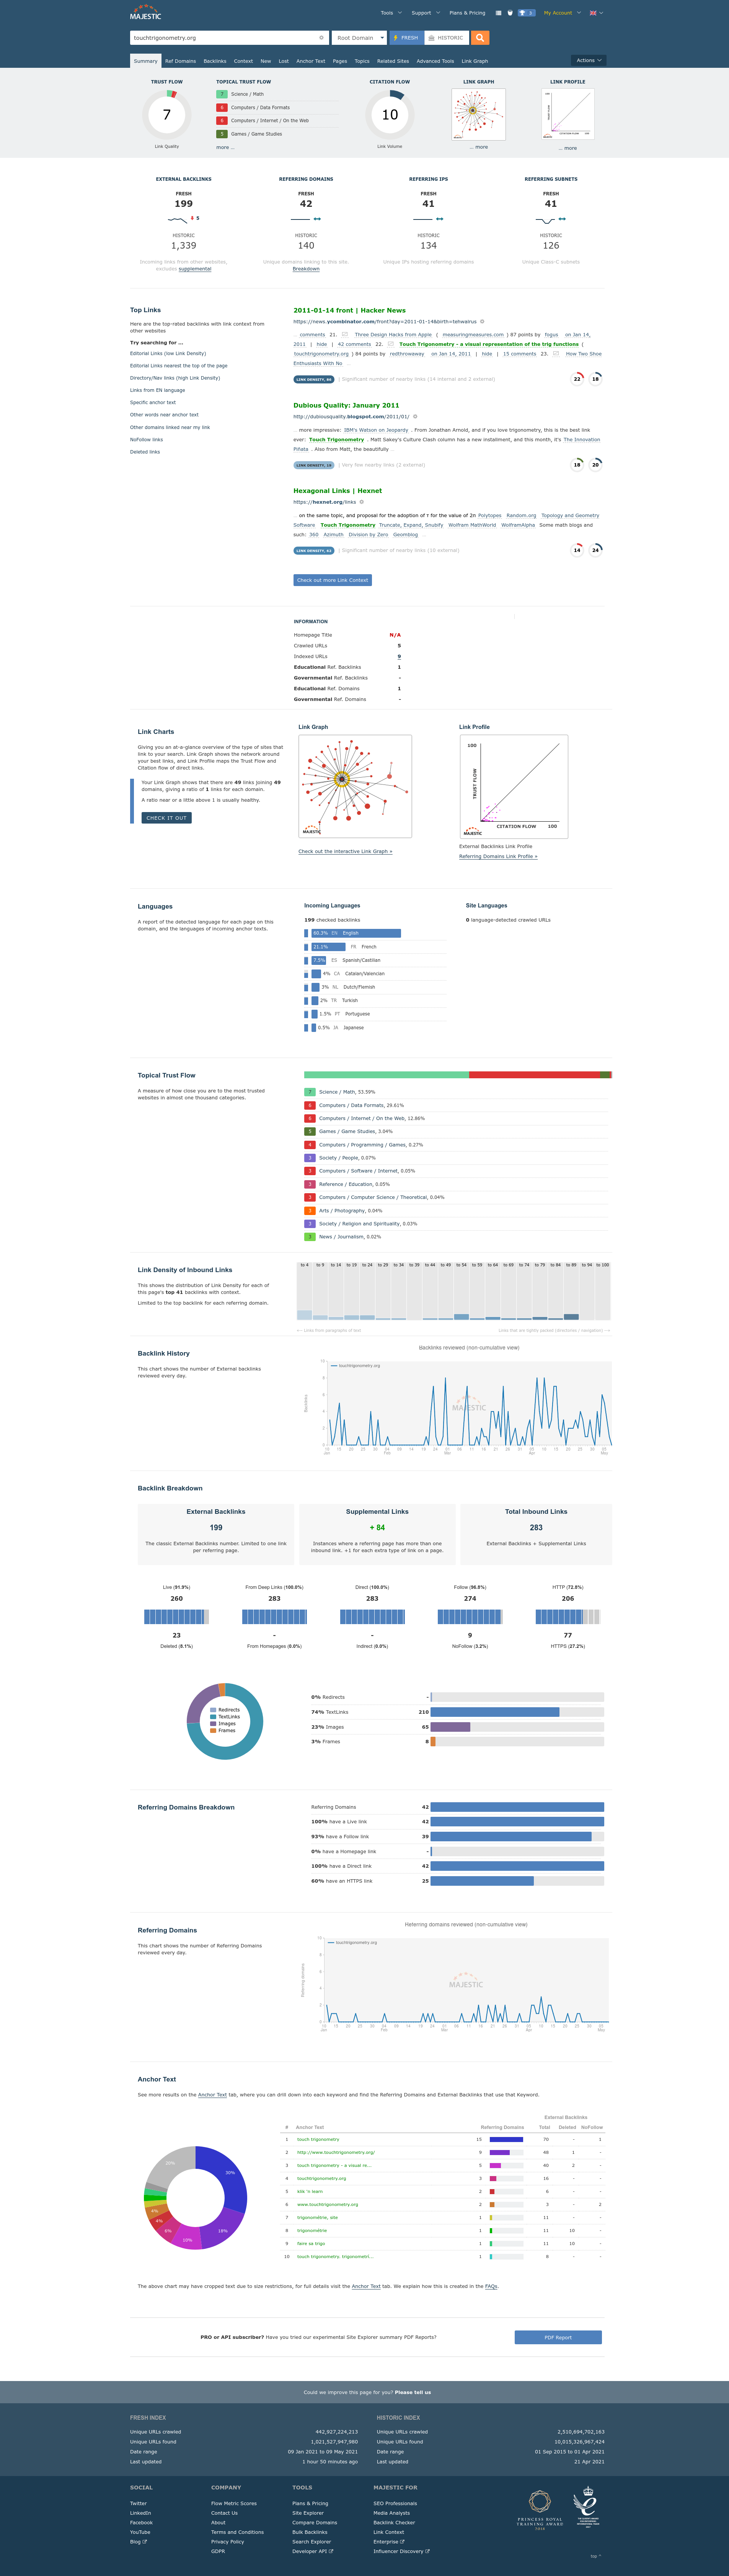Click gear icon beside hexnet.org links URL
This screenshot has height=2576, width=729.
362,502
